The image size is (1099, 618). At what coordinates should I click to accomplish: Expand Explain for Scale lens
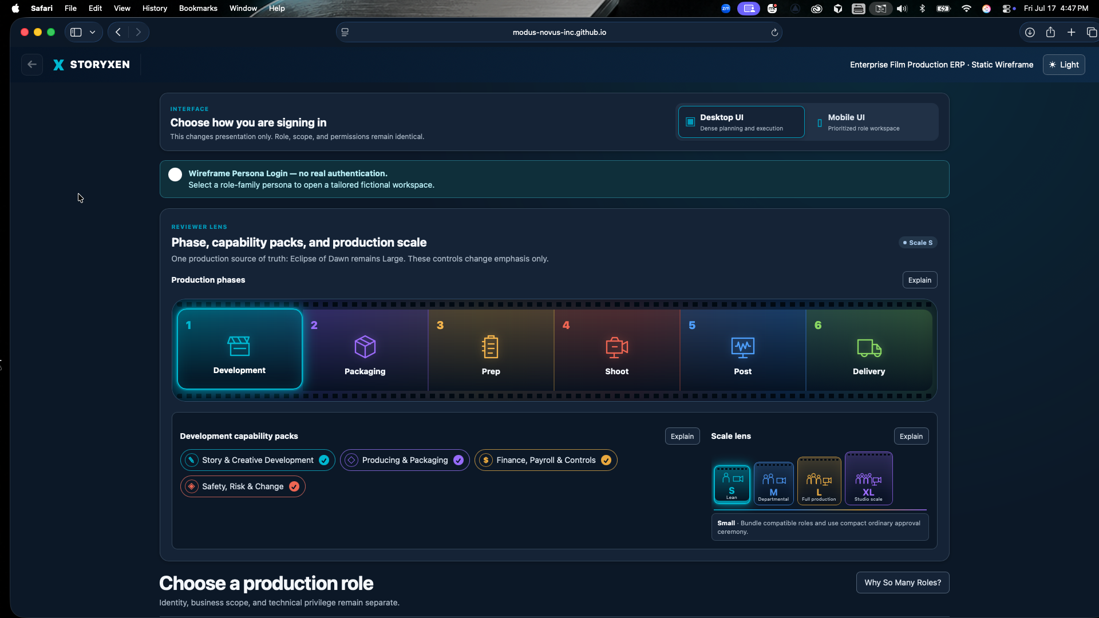(x=911, y=436)
